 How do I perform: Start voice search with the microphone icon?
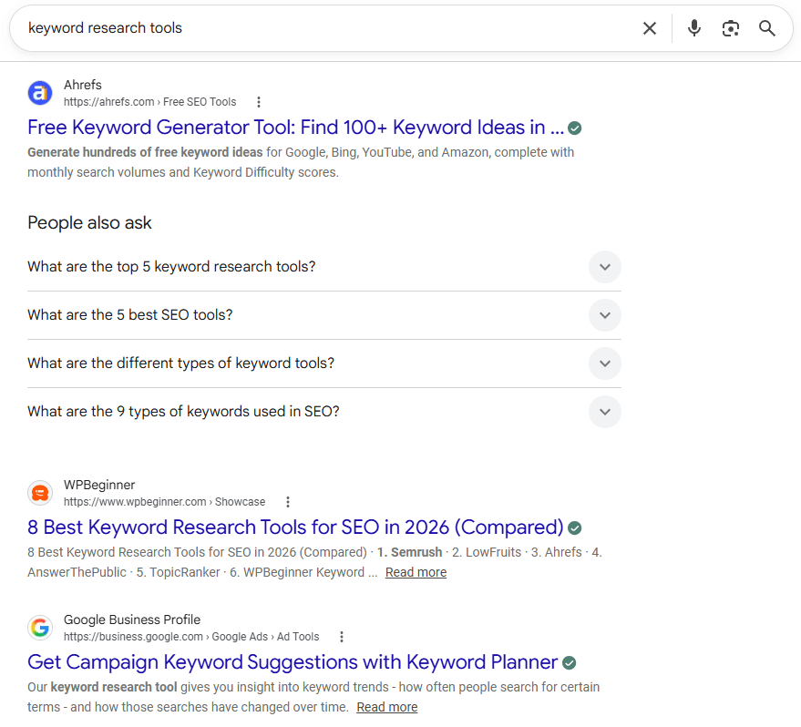[693, 28]
